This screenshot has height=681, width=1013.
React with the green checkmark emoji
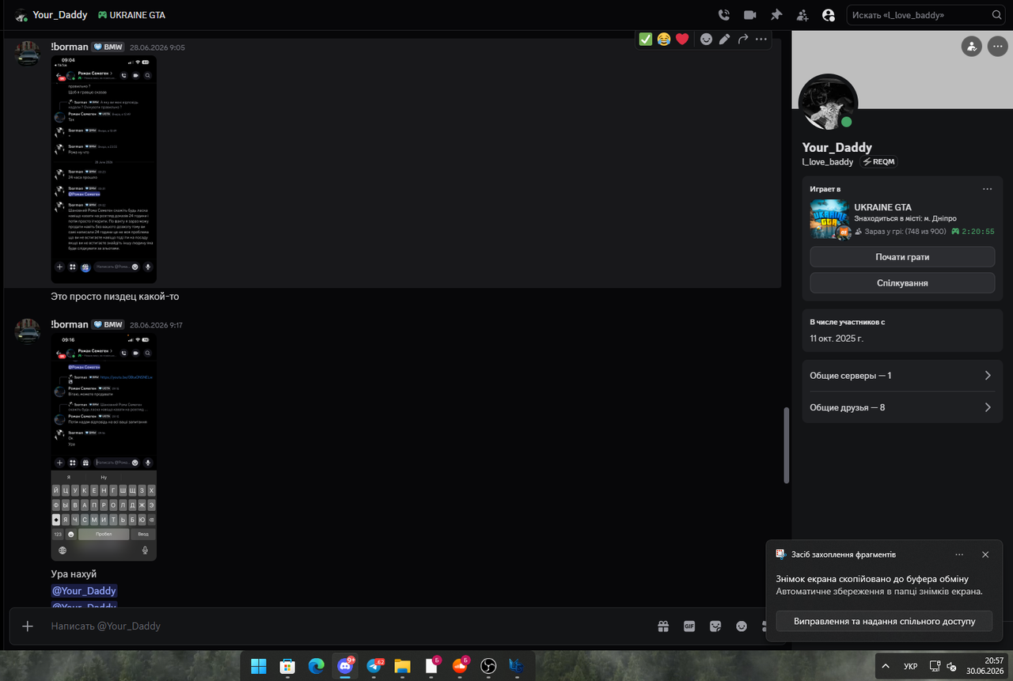pyautogui.click(x=646, y=39)
